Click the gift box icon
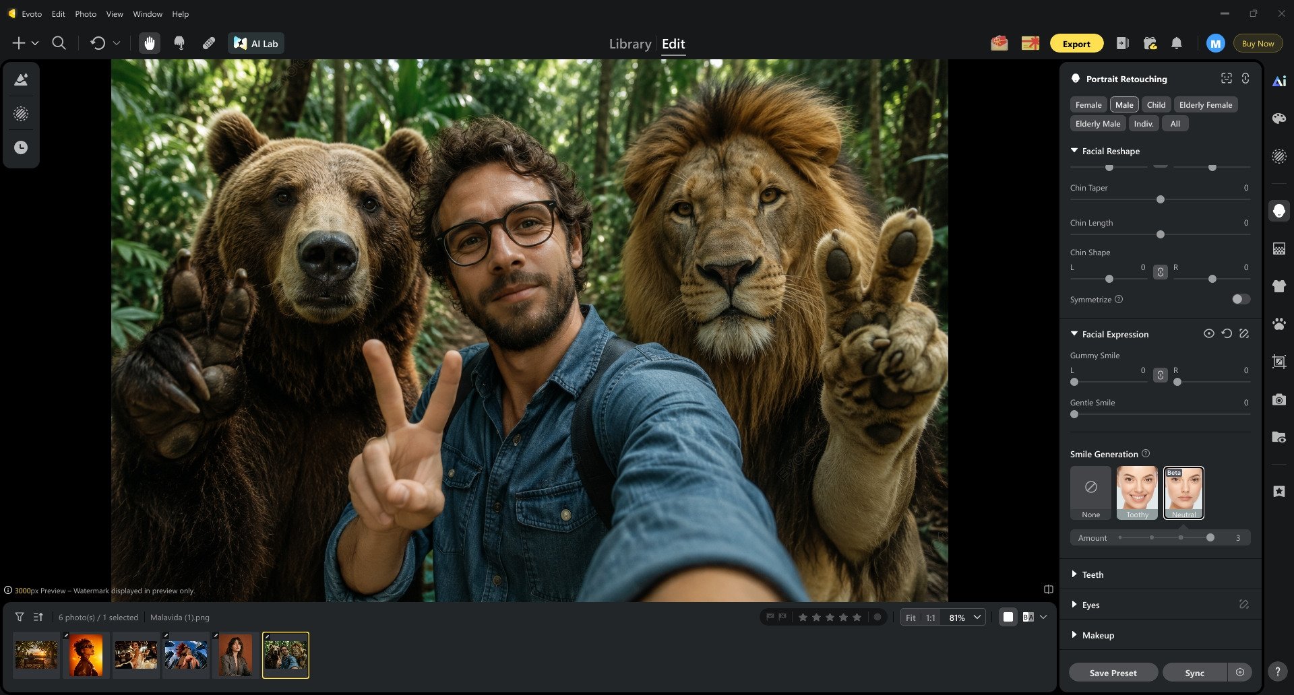 pos(1150,43)
